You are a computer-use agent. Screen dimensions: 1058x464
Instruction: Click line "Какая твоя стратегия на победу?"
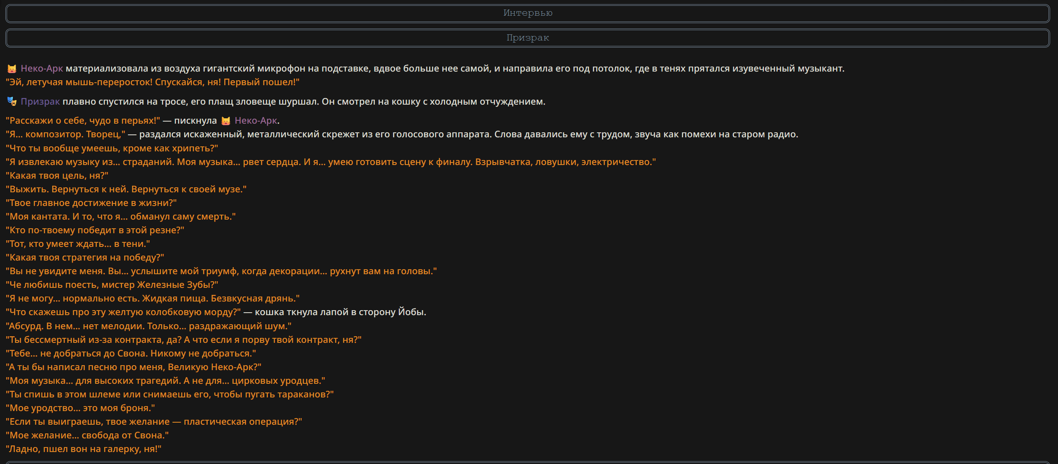[85, 258]
